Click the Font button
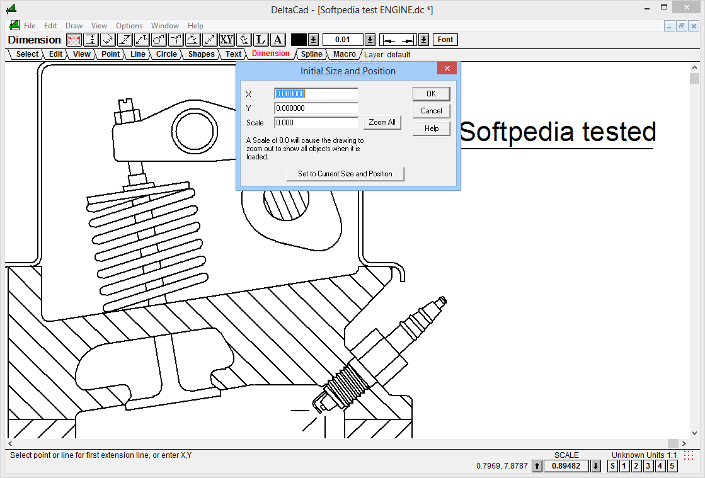This screenshot has height=478, width=705. [x=445, y=40]
